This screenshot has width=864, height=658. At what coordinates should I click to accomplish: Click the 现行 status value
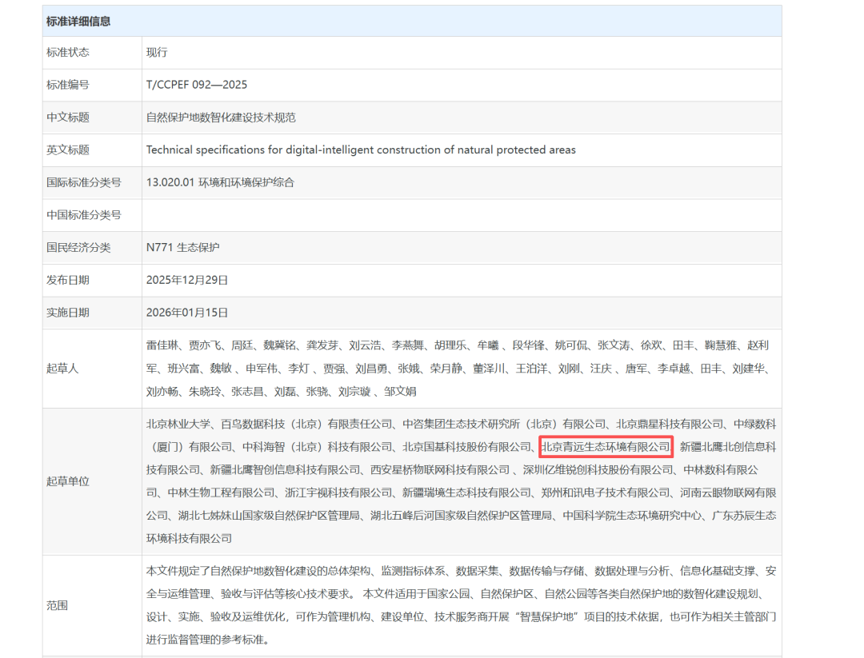(x=156, y=52)
